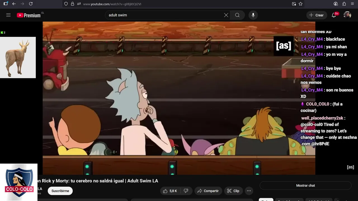Go to YouTube Premium home logo

(29, 15)
